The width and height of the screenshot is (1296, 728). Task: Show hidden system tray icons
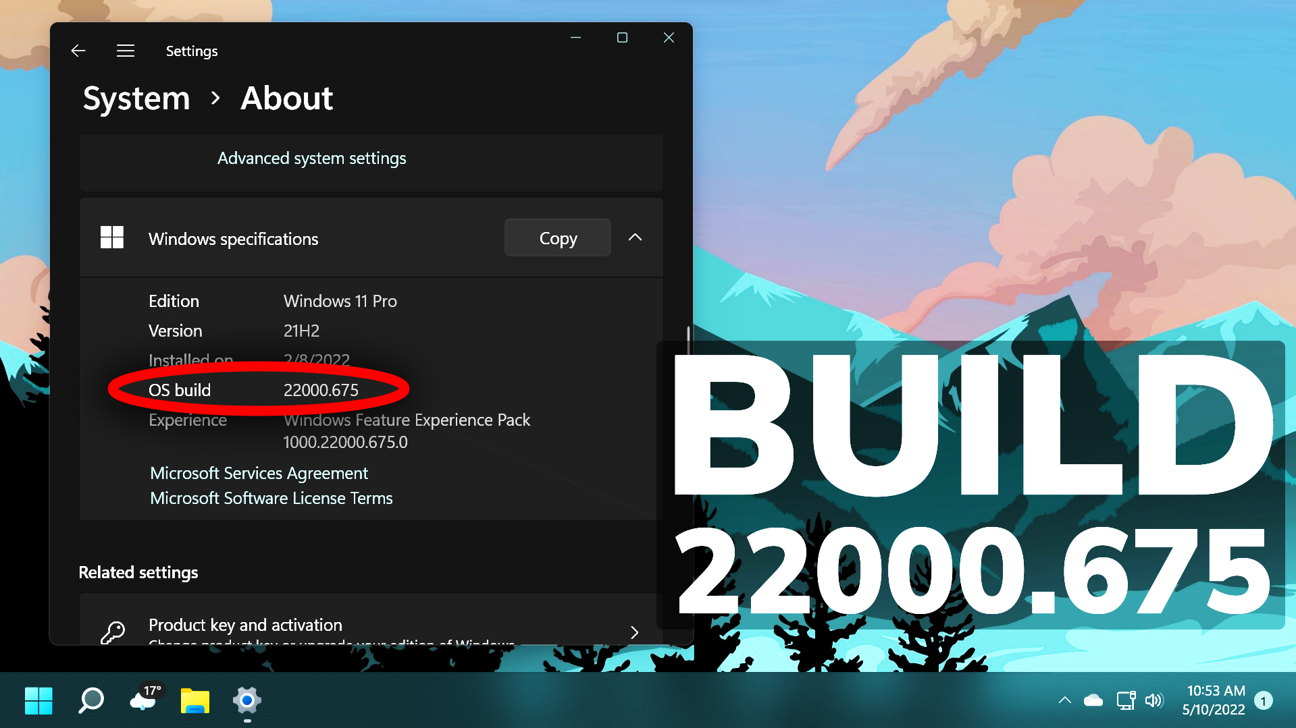(x=1065, y=700)
